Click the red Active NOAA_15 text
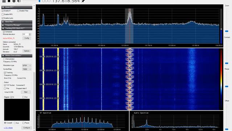Viewport: 232px width, 131px height. (9, 38)
